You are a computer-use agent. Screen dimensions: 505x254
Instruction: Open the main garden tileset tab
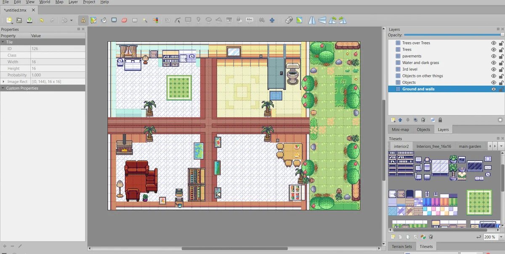point(470,147)
